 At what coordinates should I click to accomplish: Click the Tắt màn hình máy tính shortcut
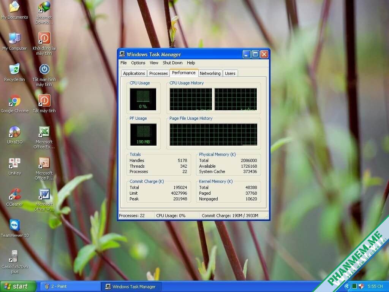coord(44,75)
